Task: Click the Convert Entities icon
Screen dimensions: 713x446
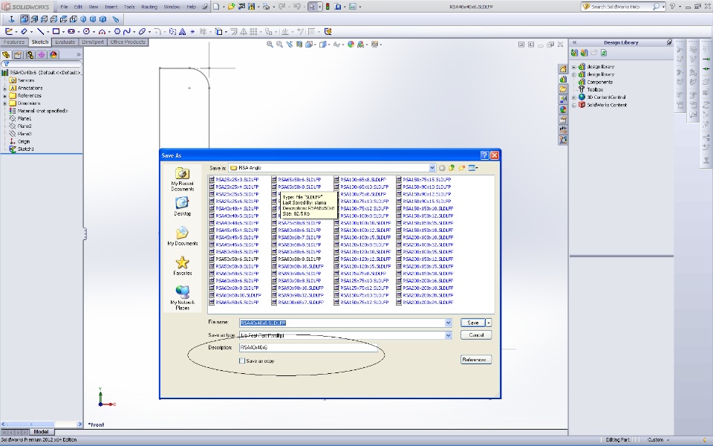Action: click(218, 31)
